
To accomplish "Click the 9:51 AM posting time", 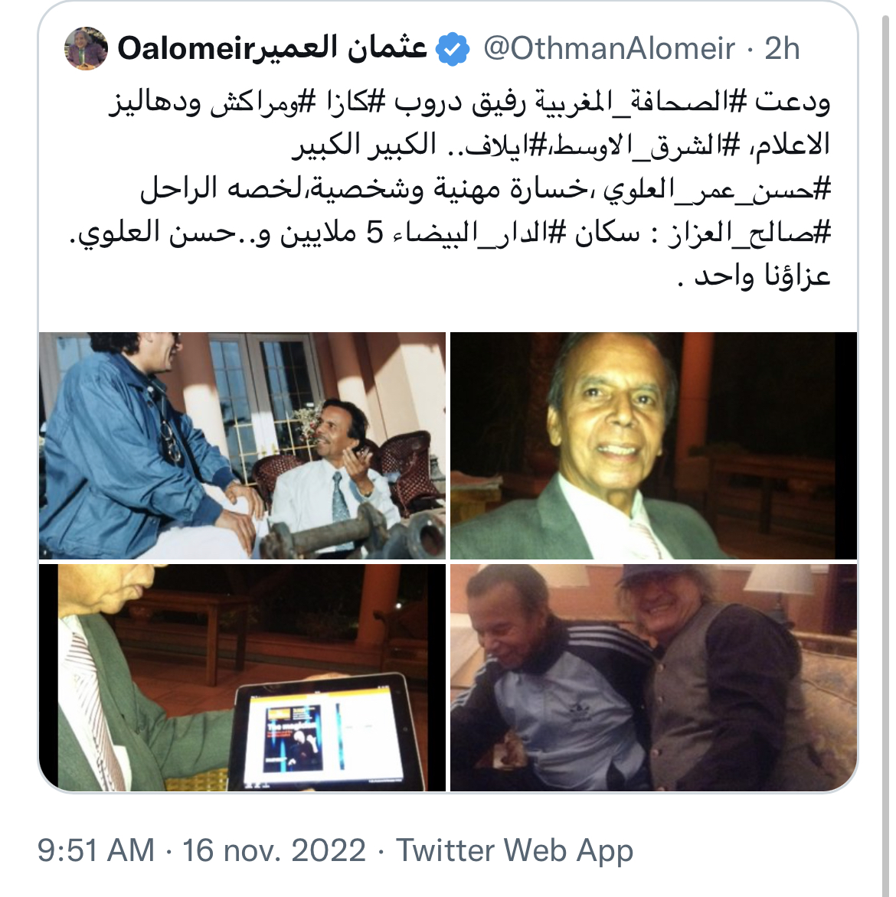I will coord(96,850).
